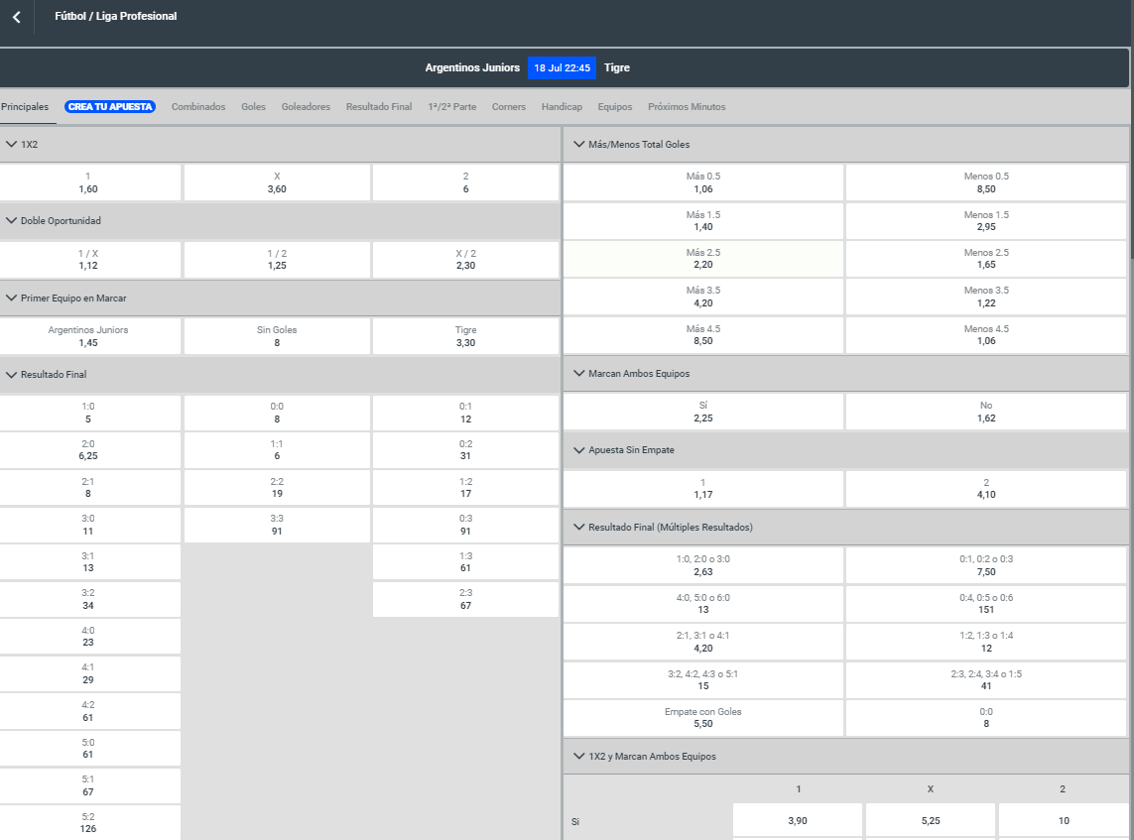Image resolution: width=1134 pixels, height=840 pixels.
Task: Choose exact score 2:3 at 67
Action: pyautogui.click(x=465, y=599)
